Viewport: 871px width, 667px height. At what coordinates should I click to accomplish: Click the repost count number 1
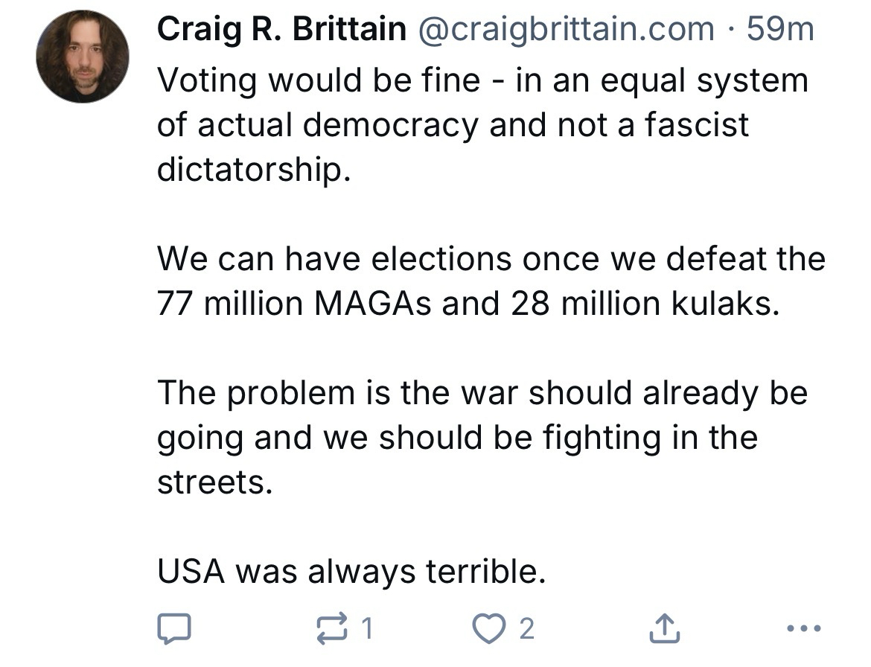coord(366,630)
